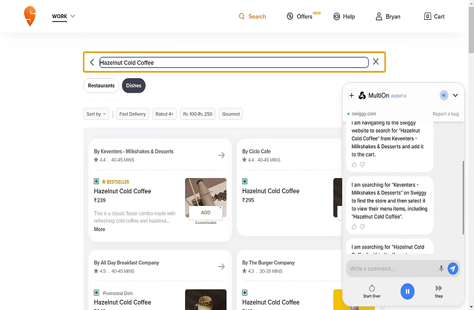Click the MultiOn new session plus icon
Viewport: 474px width, 310px height.
coord(351,96)
